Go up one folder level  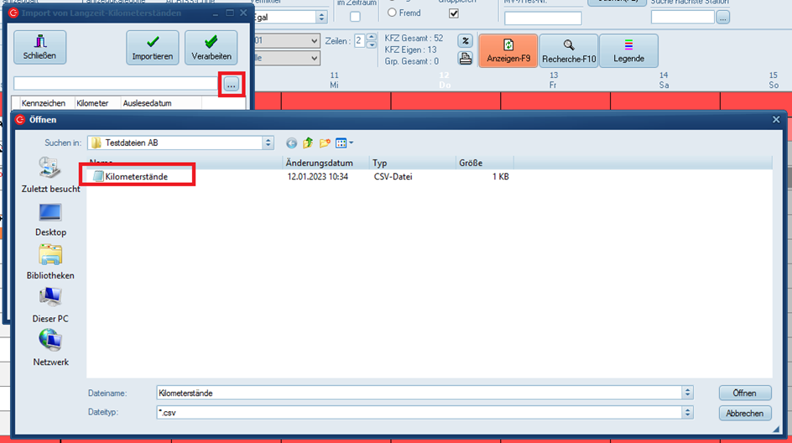[308, 143]
